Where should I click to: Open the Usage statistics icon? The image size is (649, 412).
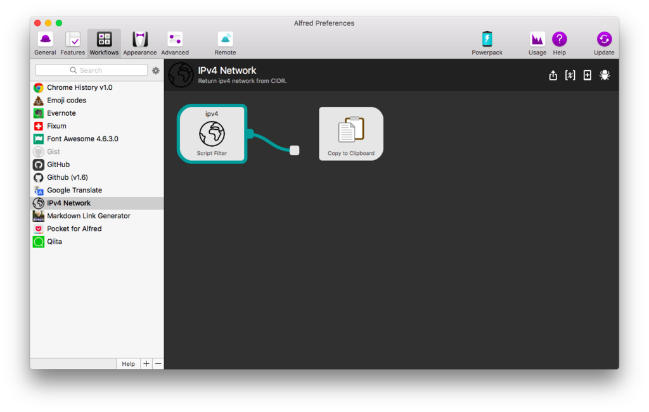(537, 40)
